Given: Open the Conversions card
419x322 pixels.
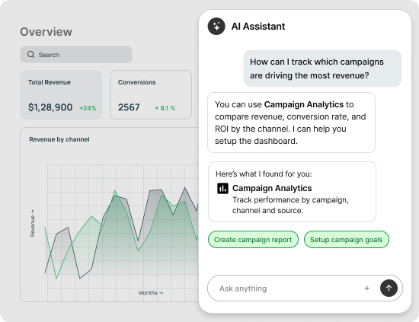Looking at the screenshot, I should pyautogui.click(x=151, y=94).
